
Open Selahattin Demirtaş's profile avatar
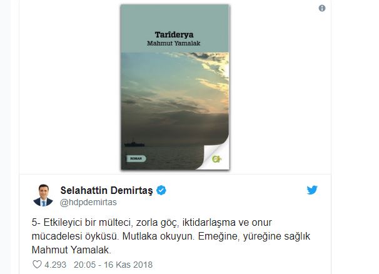pyautogui.click(x=43, y=195)
